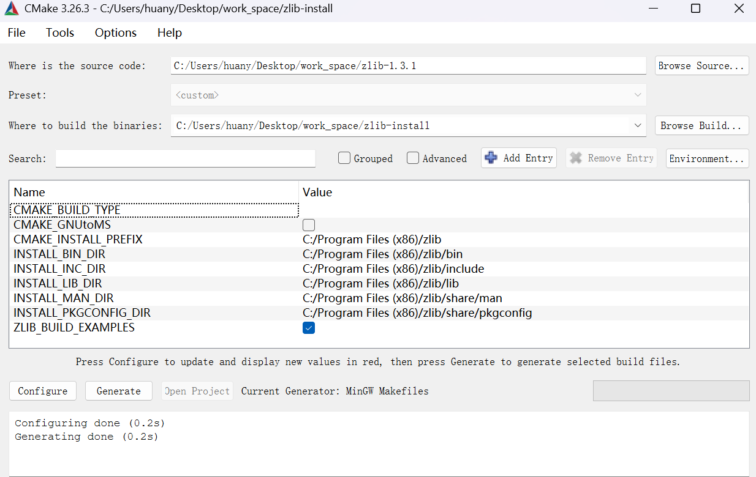
Task: Uncheck the ZLIB_BUILD_EXAMPLES checkbox
Action: click(x=309, y=328)
